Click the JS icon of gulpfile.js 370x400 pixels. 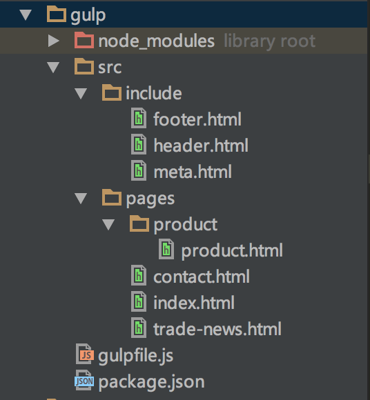[x=85, y=354]
